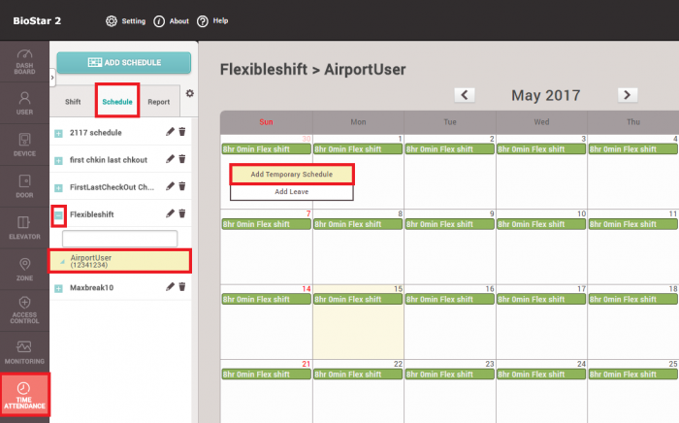Open the Device sidebar section
This screenshot has width=679, height=423.
pos(24,145)
